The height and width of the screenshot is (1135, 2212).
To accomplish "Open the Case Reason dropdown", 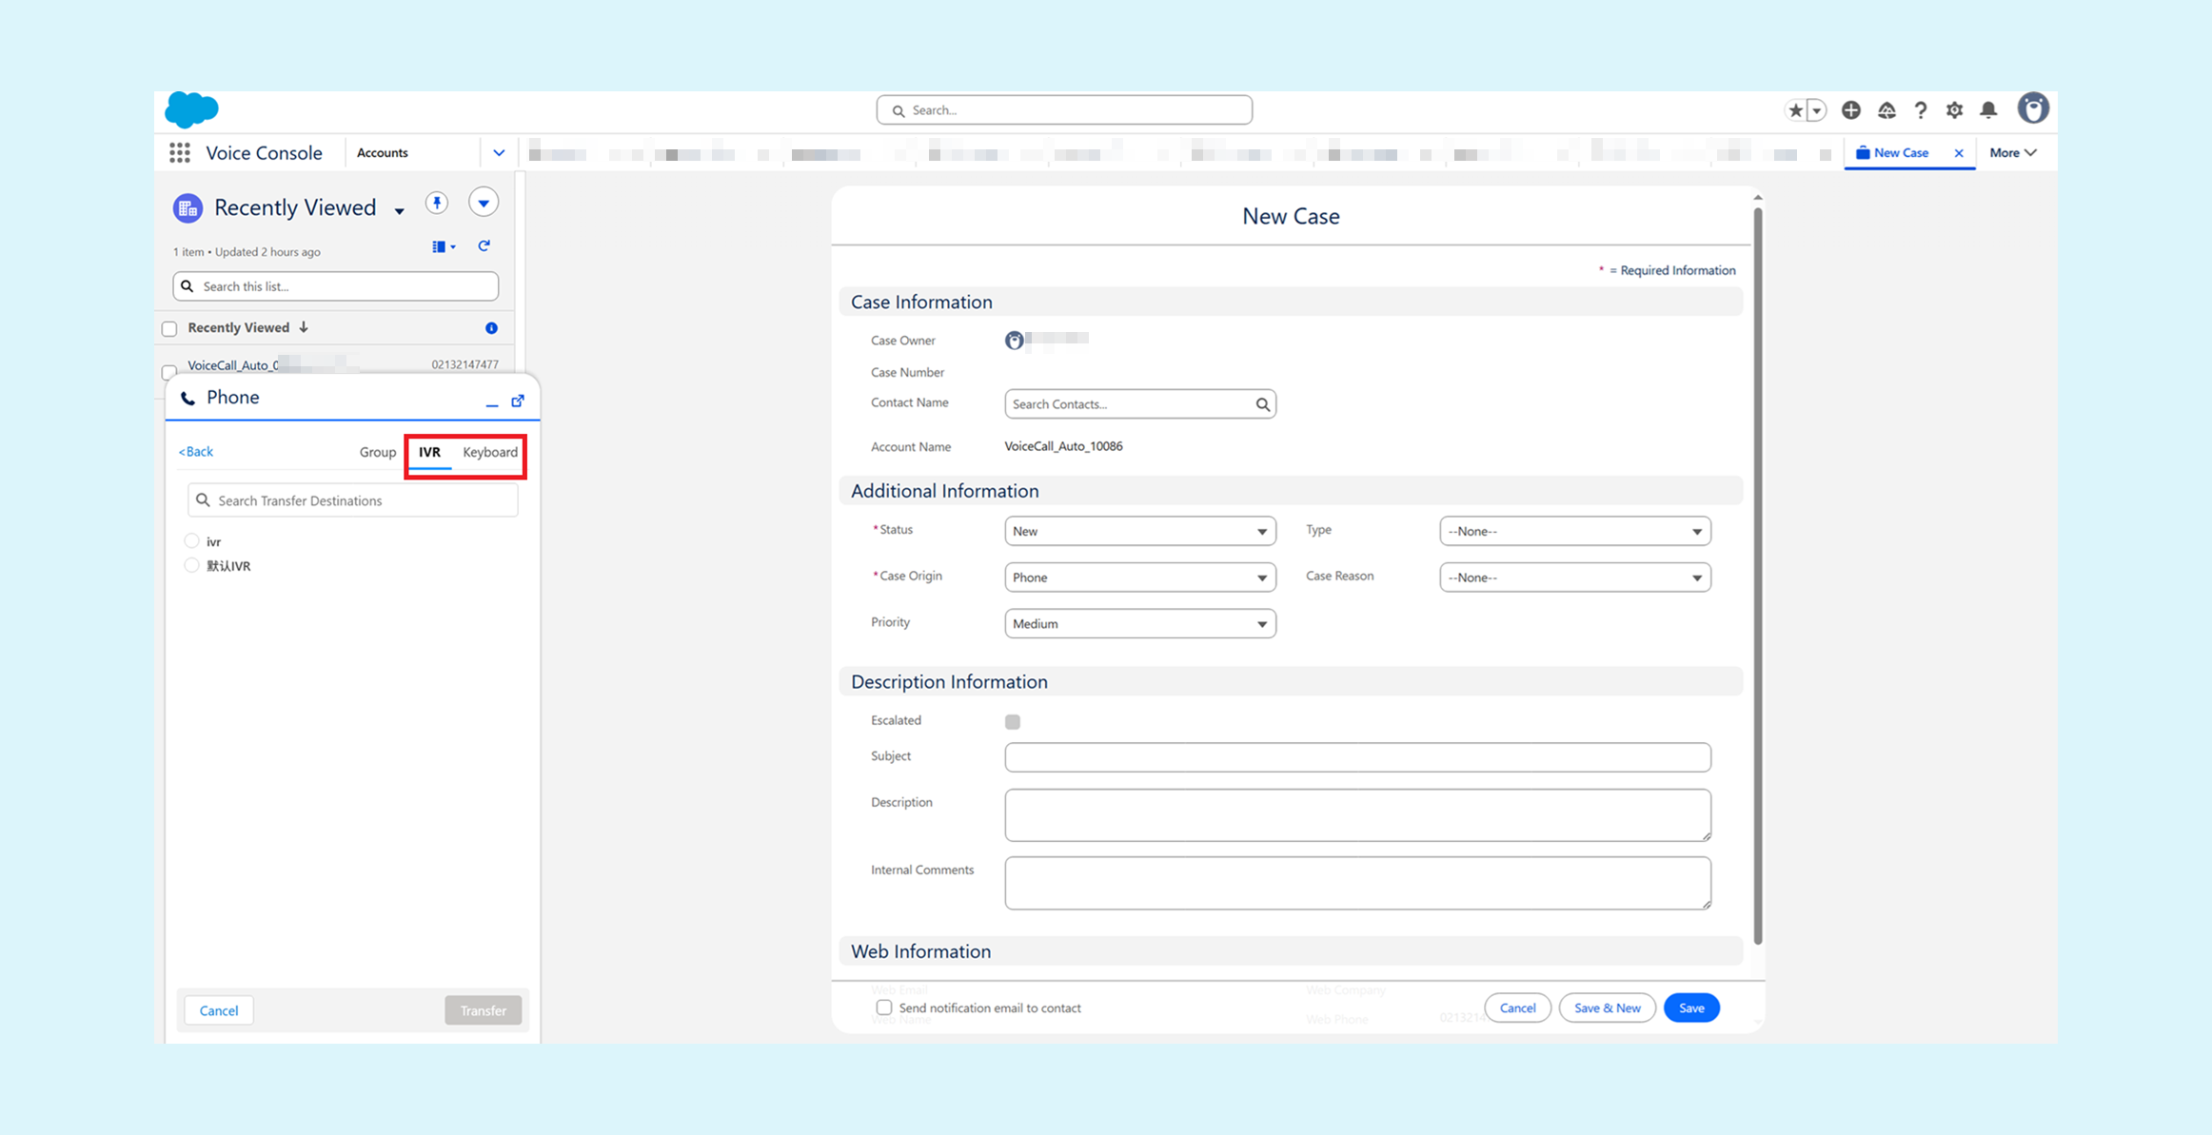I will [1575, 577].
